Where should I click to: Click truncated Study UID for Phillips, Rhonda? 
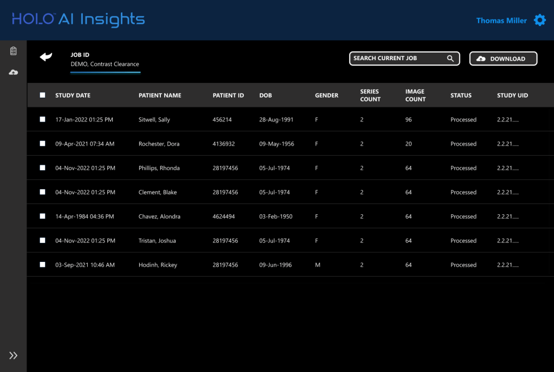(x=507, y=168)
